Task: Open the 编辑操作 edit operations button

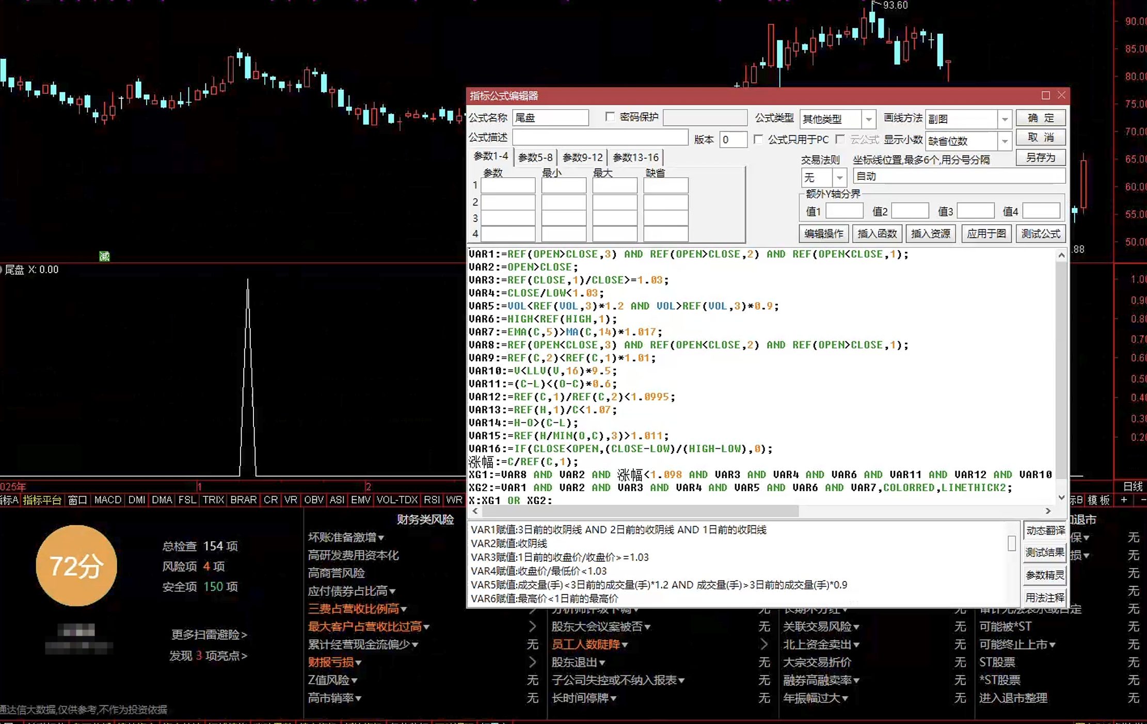Action: 823,234
